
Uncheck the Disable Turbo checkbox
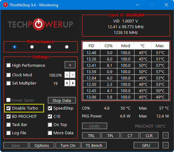9,108
